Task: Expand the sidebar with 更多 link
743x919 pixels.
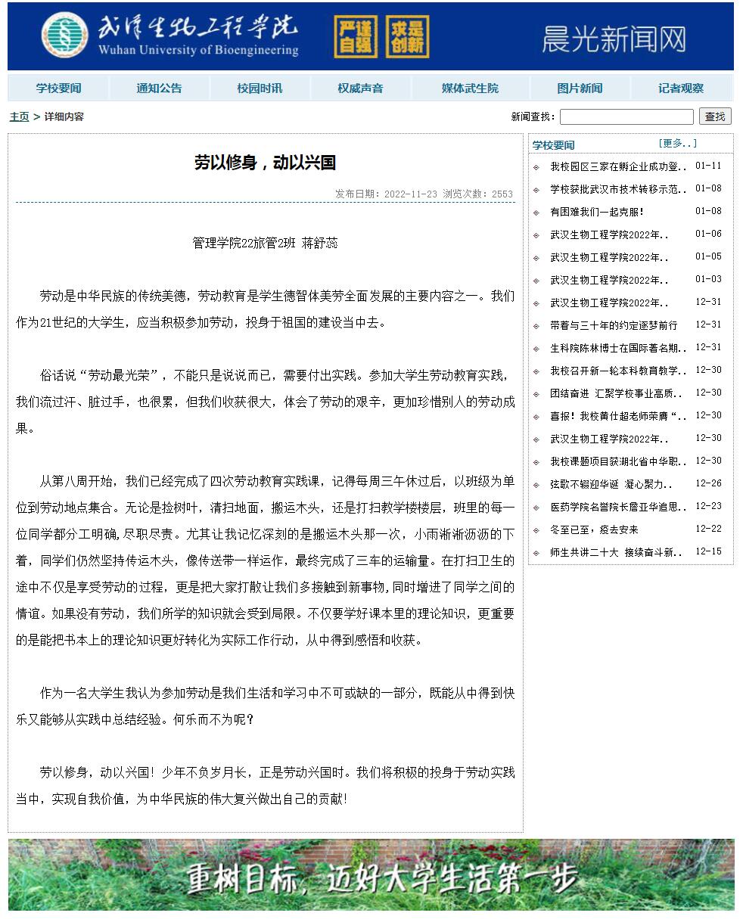Action: coord(677,144)
